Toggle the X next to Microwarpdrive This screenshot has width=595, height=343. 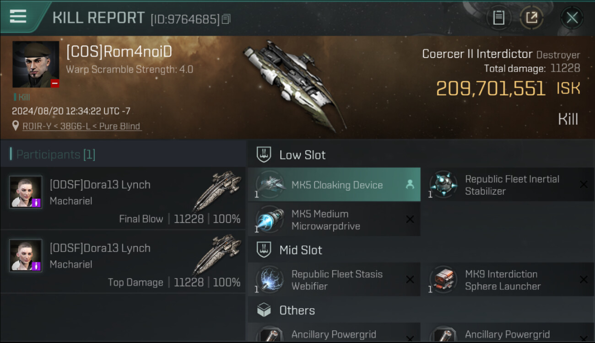(x=410, y=220)
